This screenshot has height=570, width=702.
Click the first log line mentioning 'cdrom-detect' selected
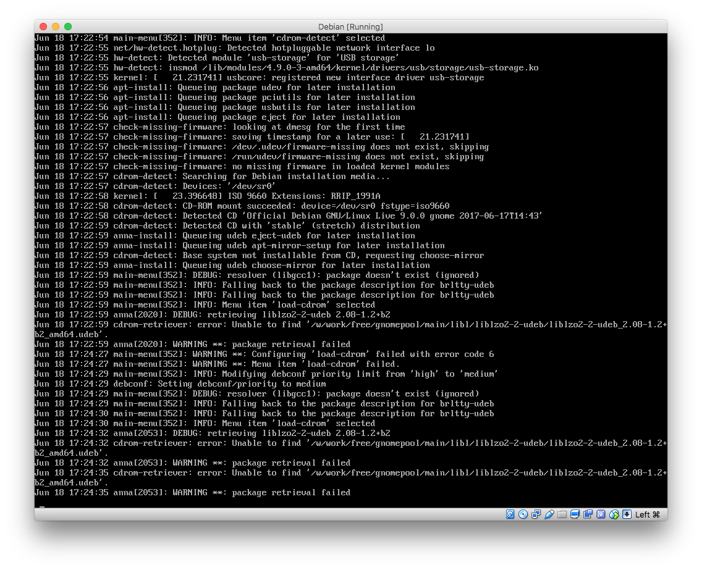tap(209, 38)
